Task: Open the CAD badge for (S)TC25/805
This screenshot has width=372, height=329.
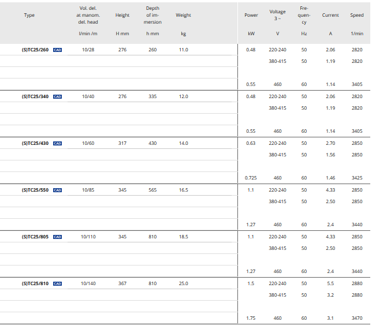Action: coord(57,237)
